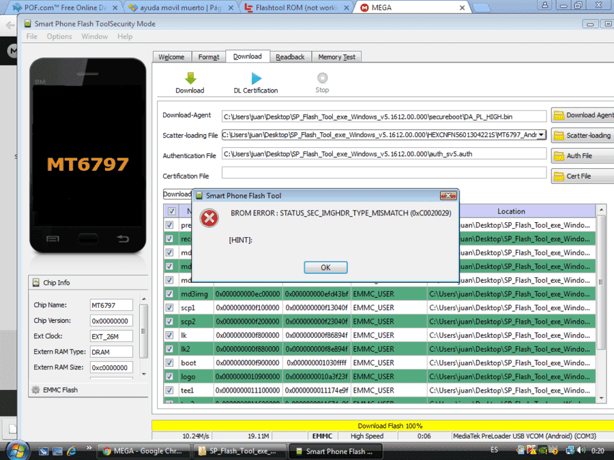This screenshot has width=614, height=460.
Task: Uncheck the tee1 row checkbox
Action: [169, 390]
